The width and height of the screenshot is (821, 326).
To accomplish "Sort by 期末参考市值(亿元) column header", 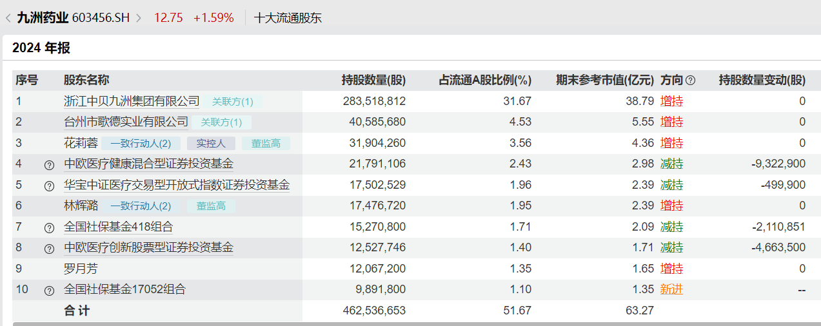I will point(605,80).
